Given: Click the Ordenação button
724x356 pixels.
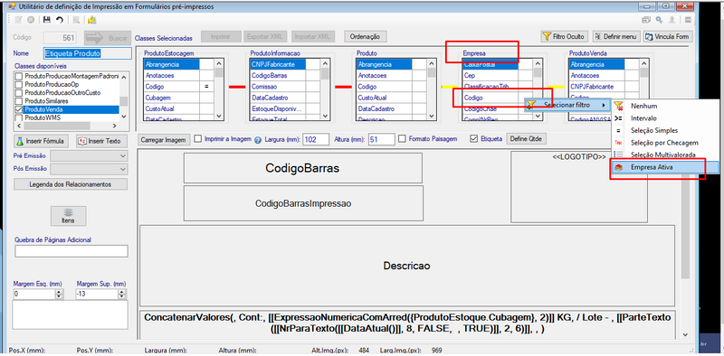Looking at the screenshot, I should (x=366, y=36).
